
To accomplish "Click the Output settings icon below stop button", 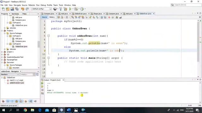I will 42,94.
